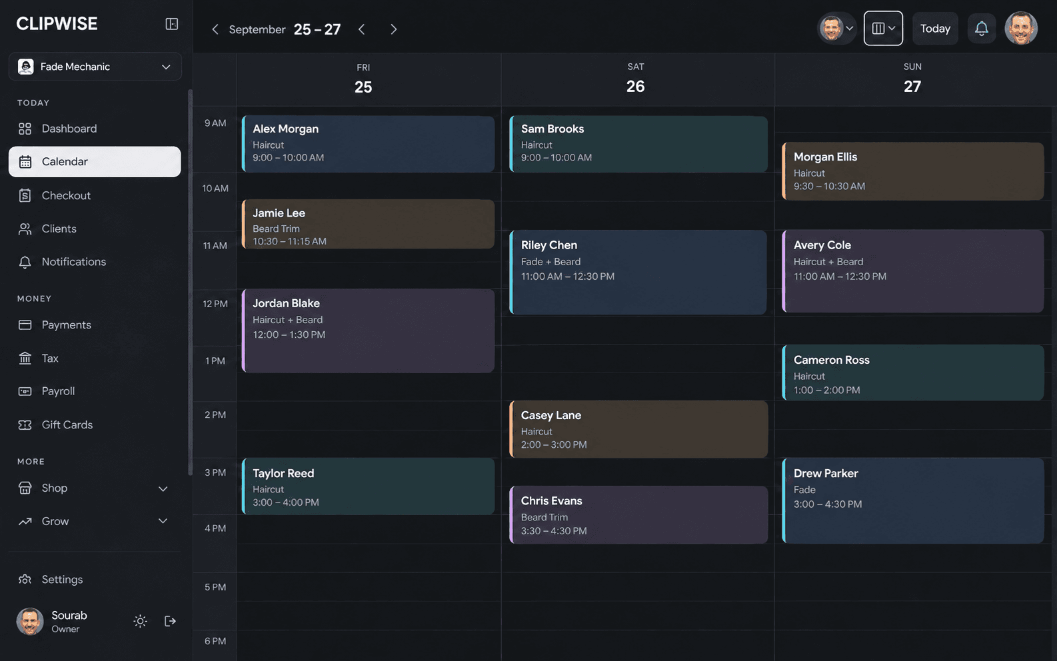This screenshot has height=661, width=1057.
Task: Open Riley Chen's Fade + Beard booking
Action: (x=638, y=272)
